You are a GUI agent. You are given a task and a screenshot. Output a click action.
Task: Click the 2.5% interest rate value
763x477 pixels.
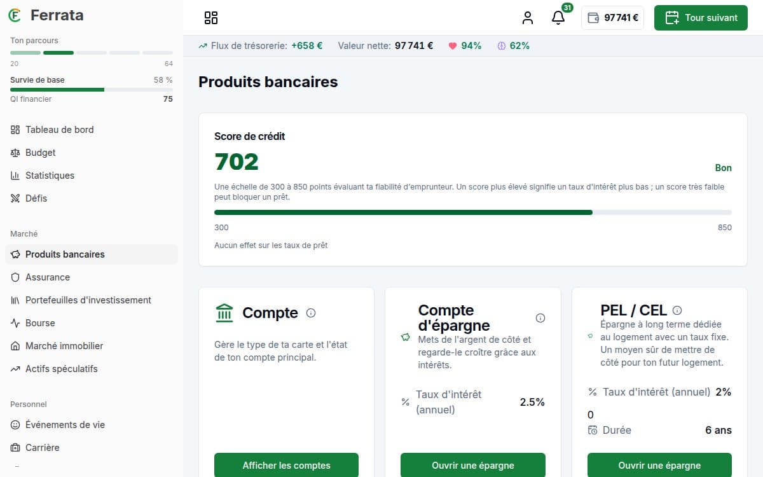[532, 402]
